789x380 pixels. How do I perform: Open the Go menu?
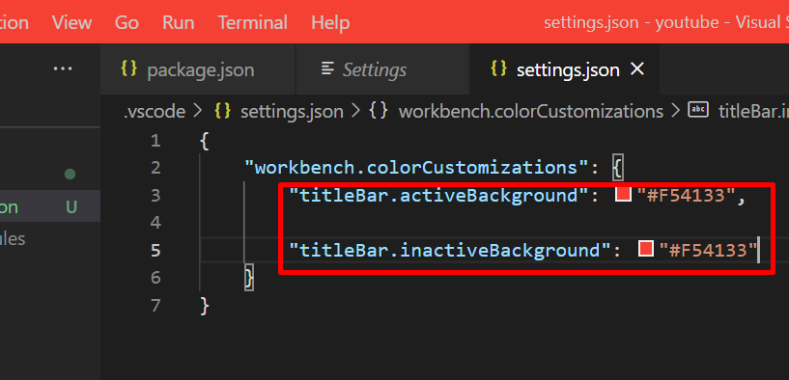pos(127,22)
